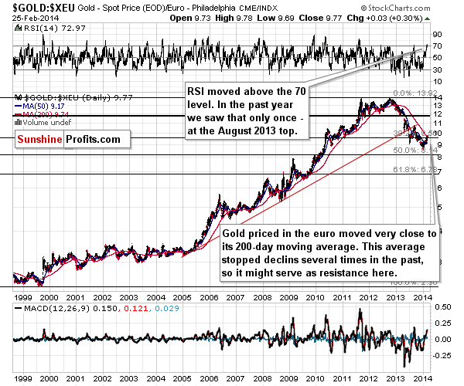Click the 10 level on RSI axis

(437, 82)
